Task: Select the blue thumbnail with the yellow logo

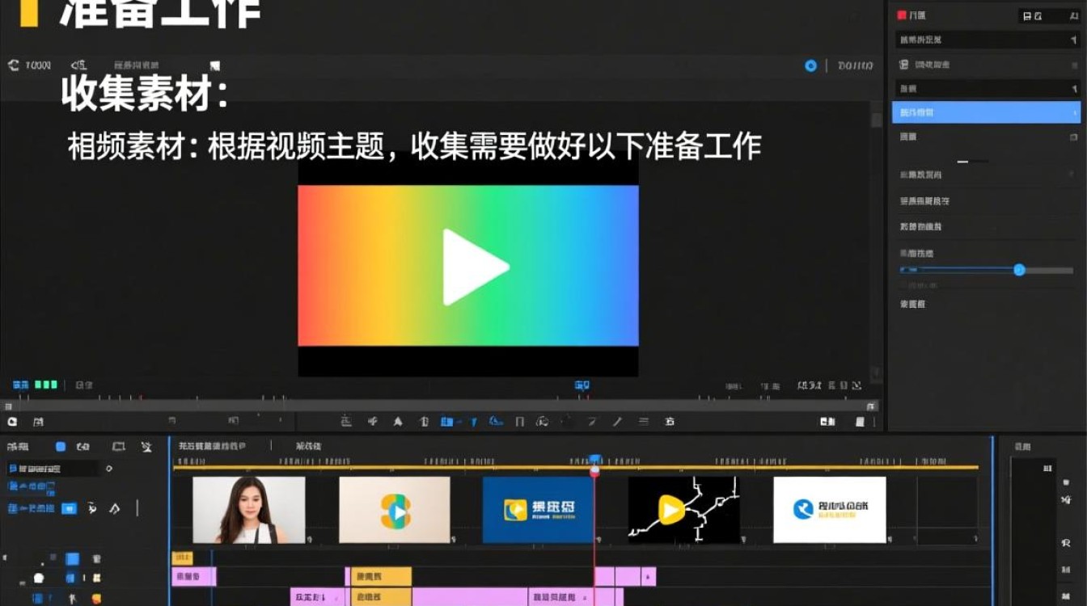Action: [538, 510]
